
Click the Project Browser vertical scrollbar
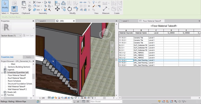coord(33,77)
